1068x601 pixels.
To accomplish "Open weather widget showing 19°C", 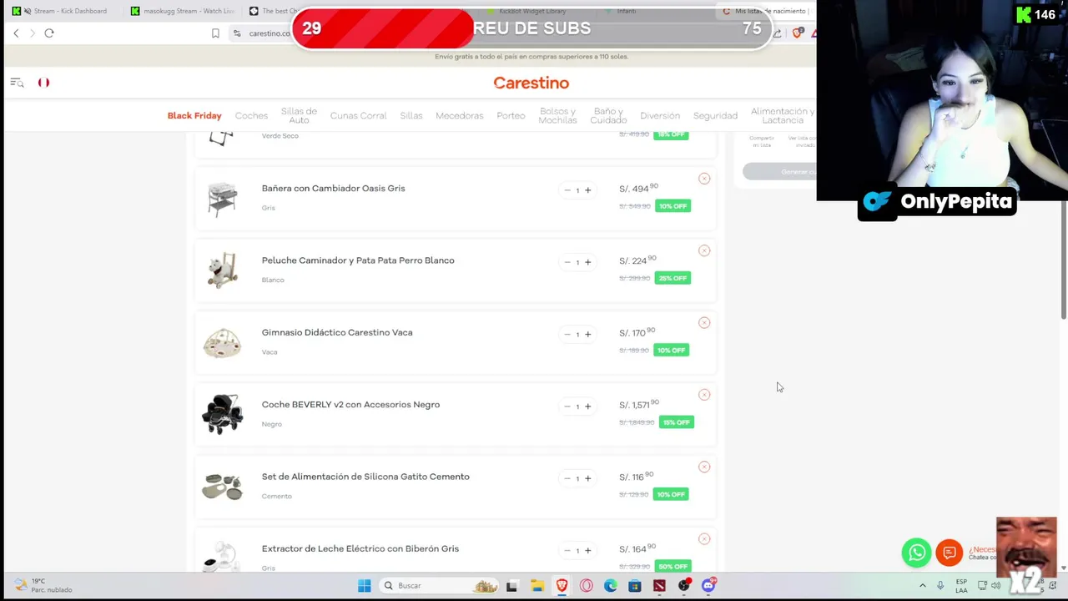I will pyautogui.click(x=43, y=586).
